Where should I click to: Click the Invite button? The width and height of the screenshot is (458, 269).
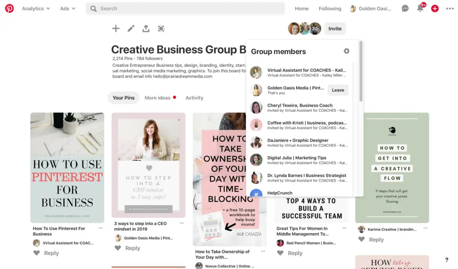(x=335, y=29)
